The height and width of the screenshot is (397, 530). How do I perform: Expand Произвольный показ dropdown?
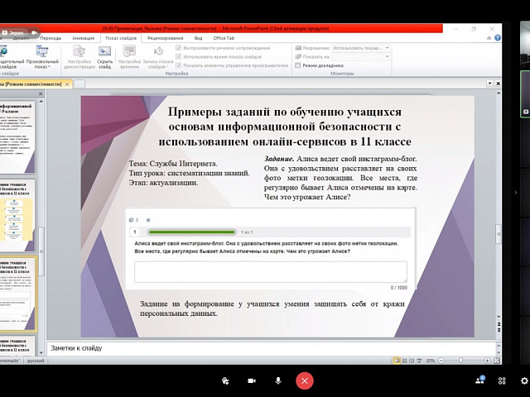(x=42, y=56)
